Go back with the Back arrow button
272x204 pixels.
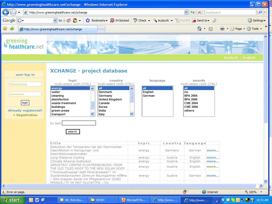pos(6,12)
